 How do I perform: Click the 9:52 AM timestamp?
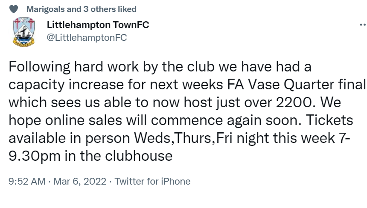point(27,182)
